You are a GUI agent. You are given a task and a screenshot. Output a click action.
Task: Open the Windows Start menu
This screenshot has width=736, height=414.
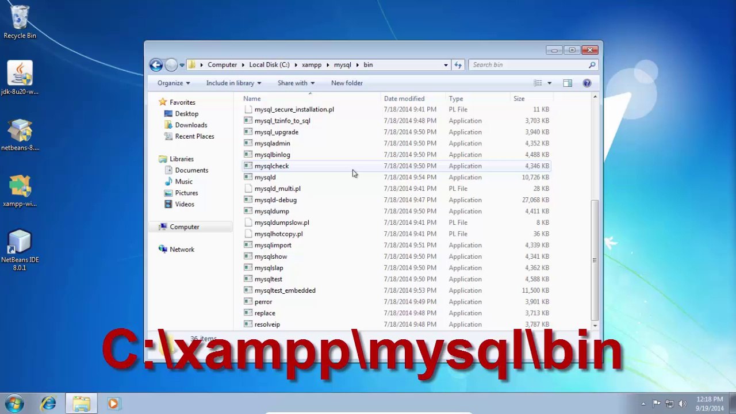pyautogui.click(x=14, y=404)
